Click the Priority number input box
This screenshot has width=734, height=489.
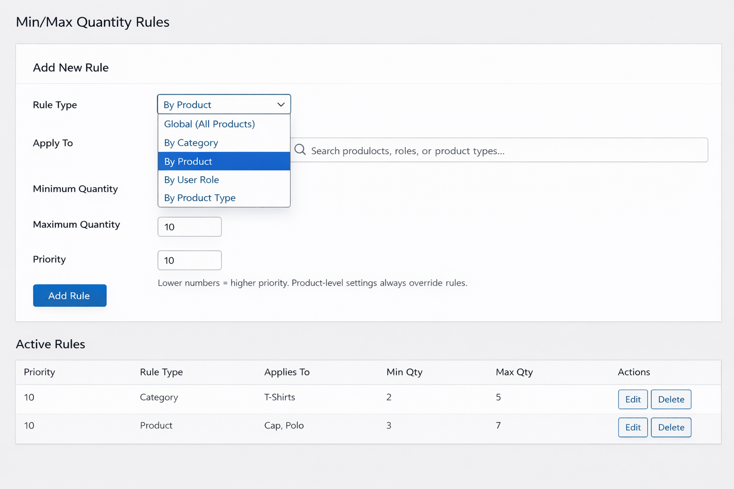[x=190, y=260]
